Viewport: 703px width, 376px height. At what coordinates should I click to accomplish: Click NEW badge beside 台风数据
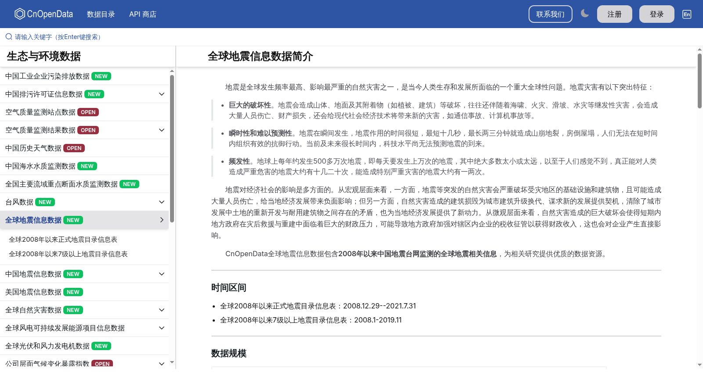(x=45, y=202)
